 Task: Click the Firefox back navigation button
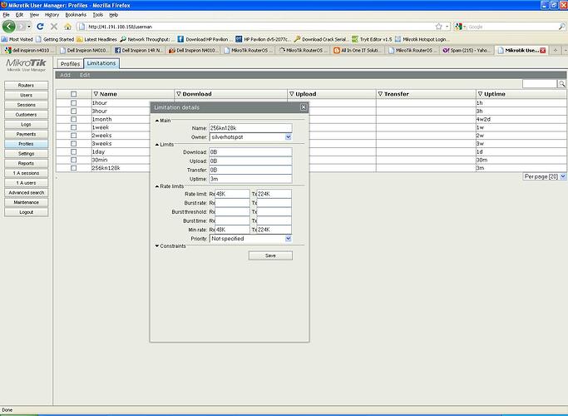(x=9, y=27)
